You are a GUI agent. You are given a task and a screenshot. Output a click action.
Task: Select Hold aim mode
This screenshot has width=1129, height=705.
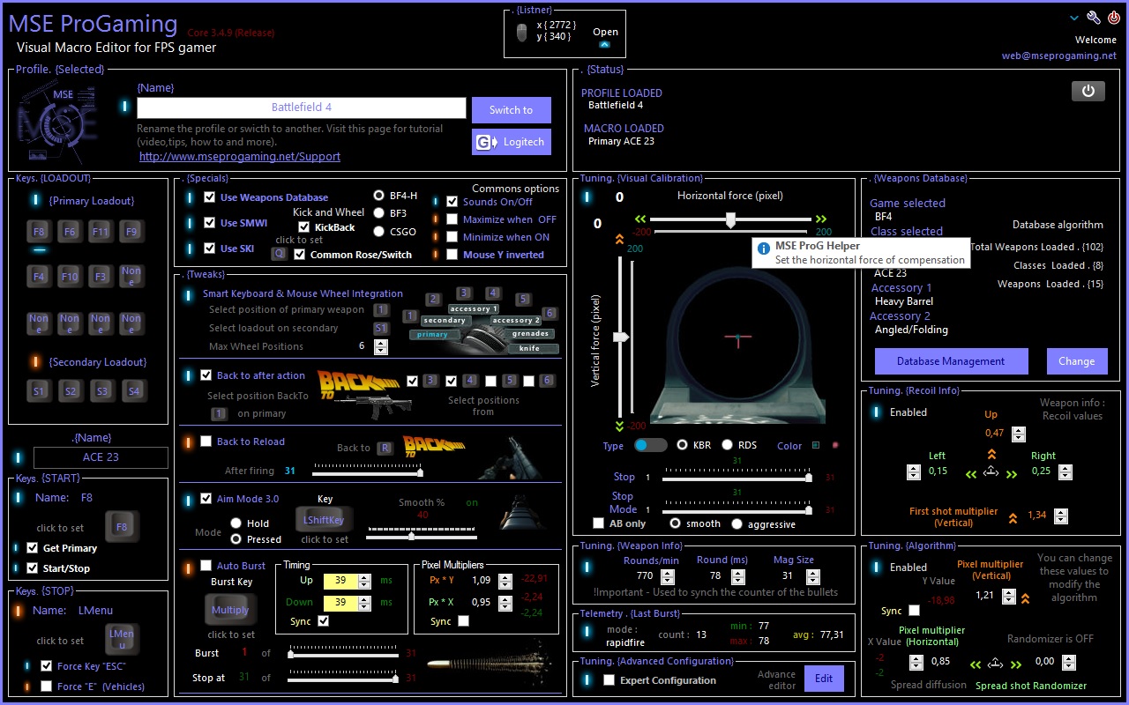point(236,523)
